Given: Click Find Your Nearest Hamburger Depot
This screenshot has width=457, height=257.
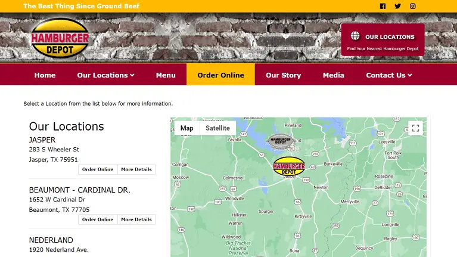Looking at the screenshot, I should [383, 49].
